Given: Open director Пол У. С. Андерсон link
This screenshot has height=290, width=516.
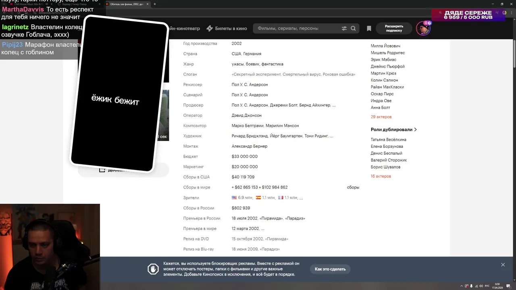Looking at the screenshot, I should pyautogui.click(x=250, y=85).
